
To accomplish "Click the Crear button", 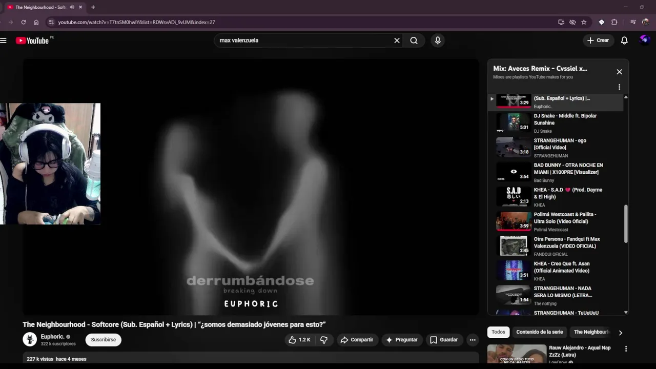I will tap(598, 40).
